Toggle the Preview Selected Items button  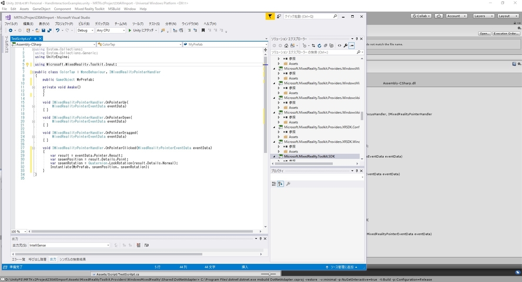coord(351,46)
